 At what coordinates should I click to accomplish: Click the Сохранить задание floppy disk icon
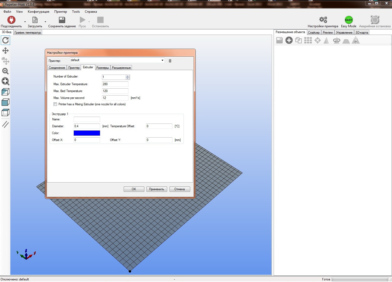(x=62, y=20)
